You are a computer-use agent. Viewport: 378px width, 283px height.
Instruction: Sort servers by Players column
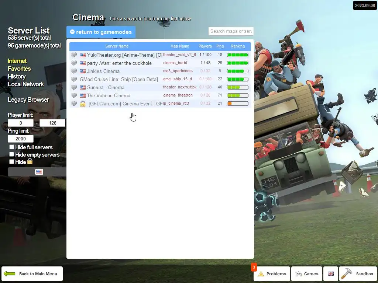pos(205,46)
